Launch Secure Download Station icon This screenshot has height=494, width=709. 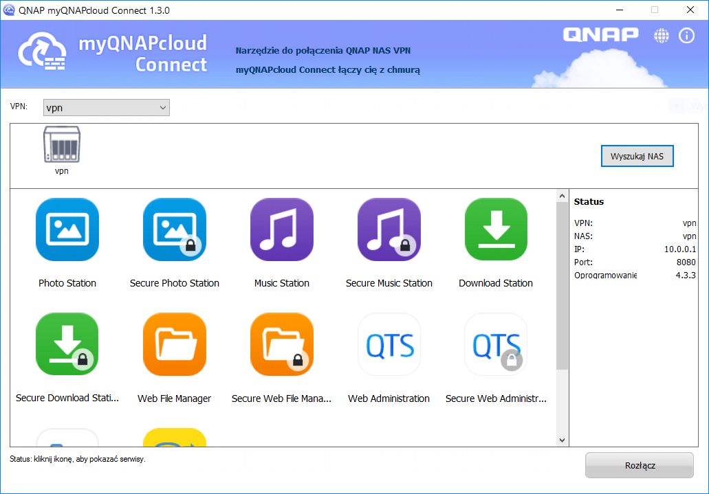click(x=67, y=344)
